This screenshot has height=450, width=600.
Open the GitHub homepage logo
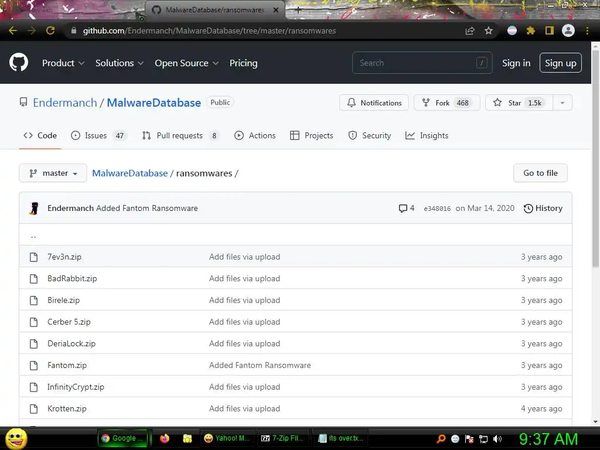coord(19,63)
